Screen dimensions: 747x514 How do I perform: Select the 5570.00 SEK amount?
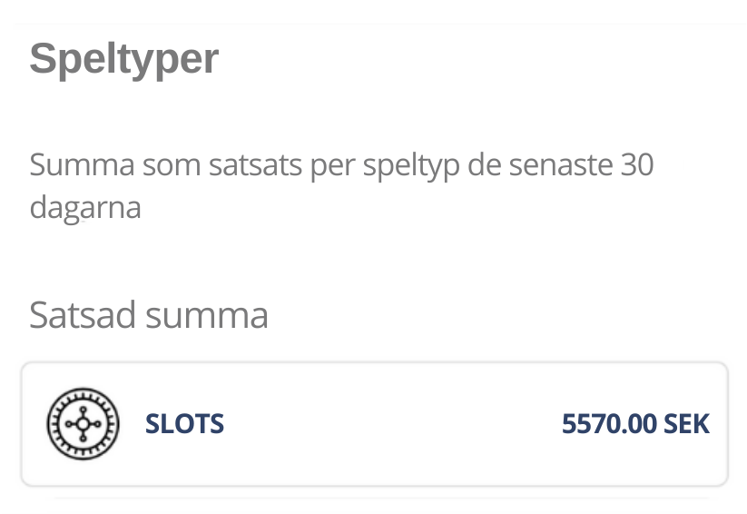[635, 424]
